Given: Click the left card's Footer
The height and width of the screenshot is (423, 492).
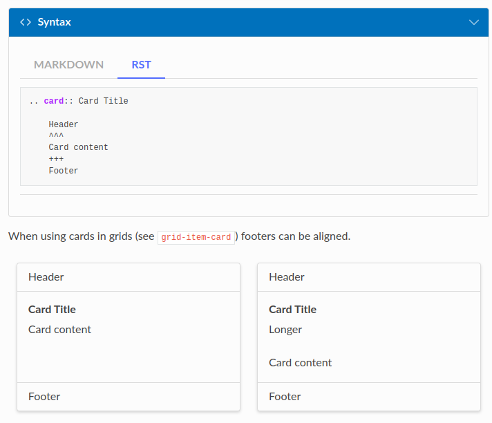Looking at the screenshot, I should coord(44,397).
